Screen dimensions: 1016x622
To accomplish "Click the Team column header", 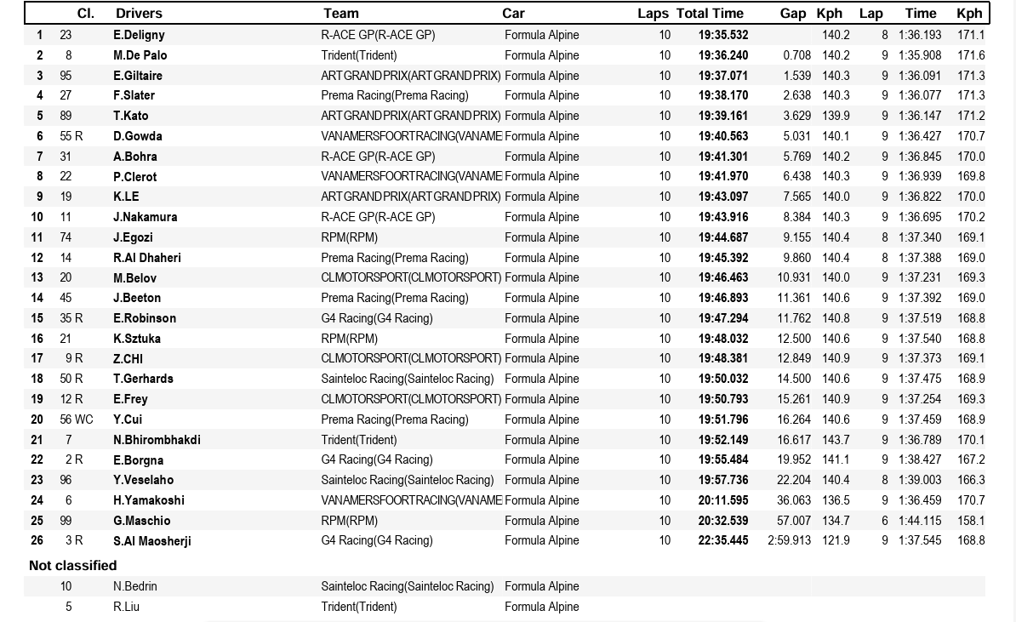I will pos(340,14).
